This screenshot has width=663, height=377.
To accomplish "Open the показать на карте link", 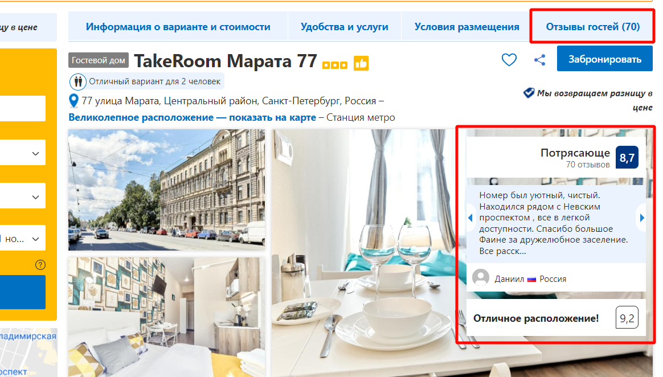I will click(x=273, y=117).
